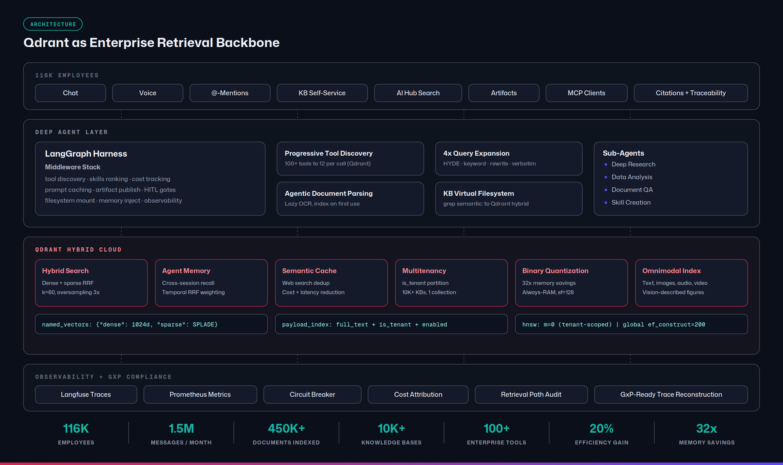Image resolution: width=783 pixels, height=465 pixels.
Task: Click the MCP Clients pill
Action: point(587,93)
